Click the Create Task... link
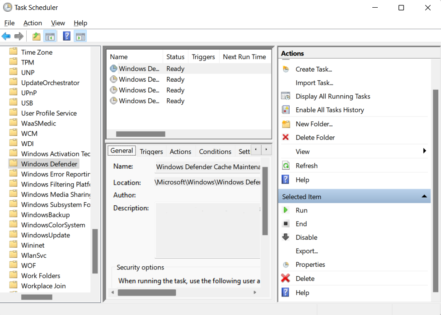 314,69
